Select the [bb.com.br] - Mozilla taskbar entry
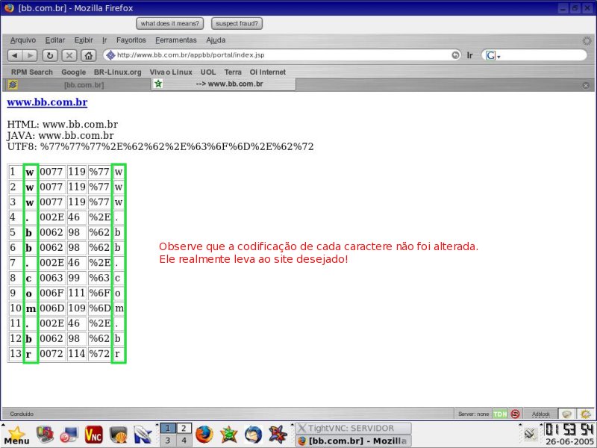 coord(353,441)
